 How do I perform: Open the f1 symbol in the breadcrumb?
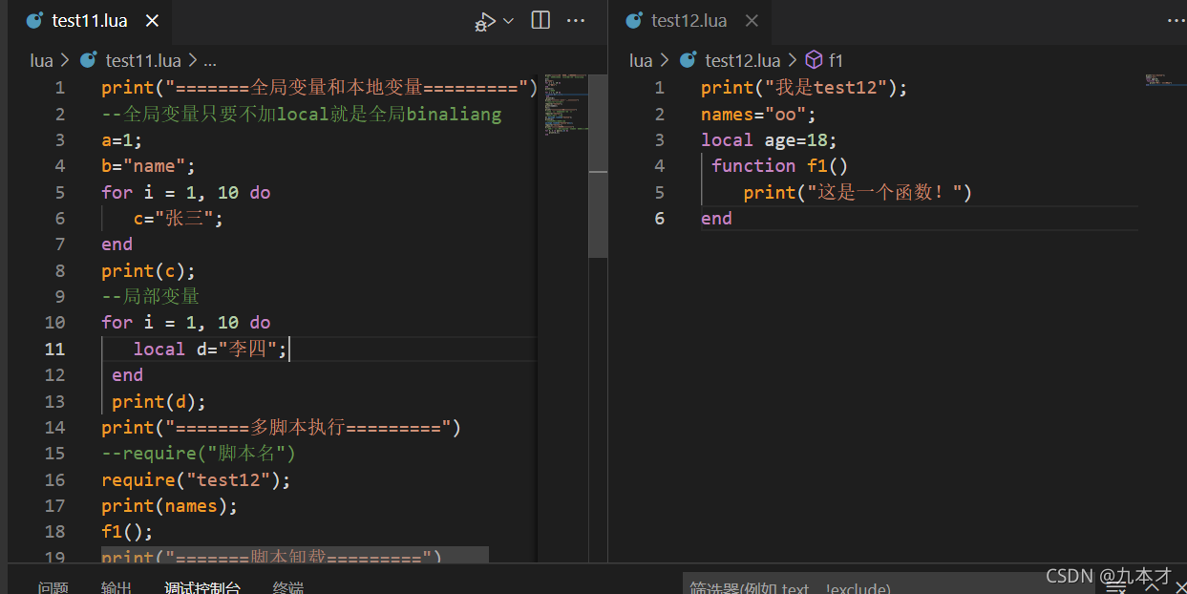pos(836,60)
